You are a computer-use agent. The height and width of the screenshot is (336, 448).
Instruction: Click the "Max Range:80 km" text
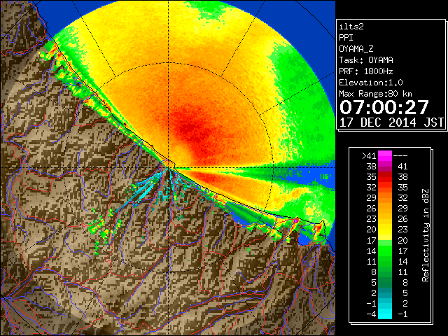[375, 94]
